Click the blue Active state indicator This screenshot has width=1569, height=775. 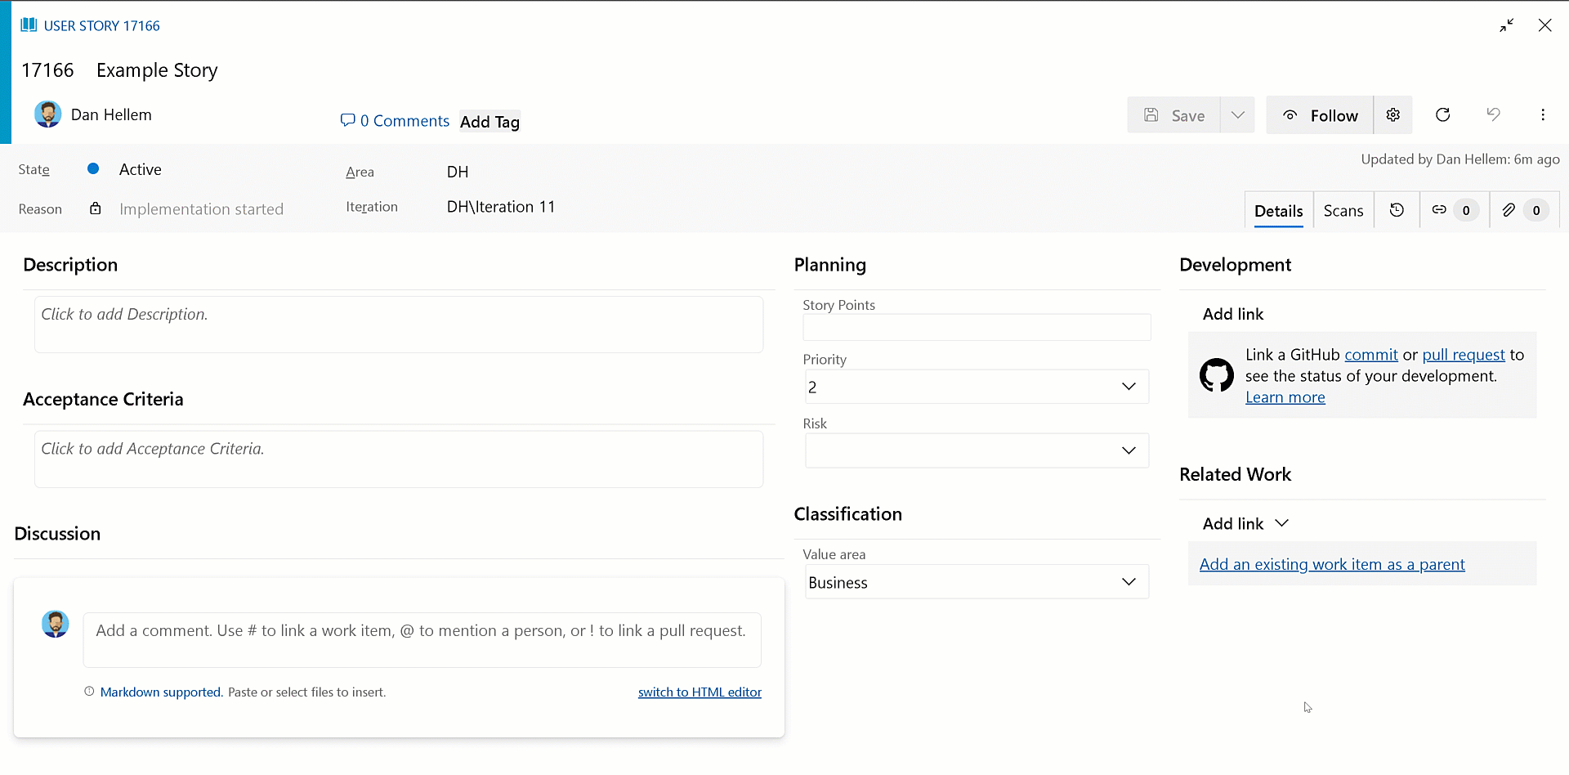point(92,168)
